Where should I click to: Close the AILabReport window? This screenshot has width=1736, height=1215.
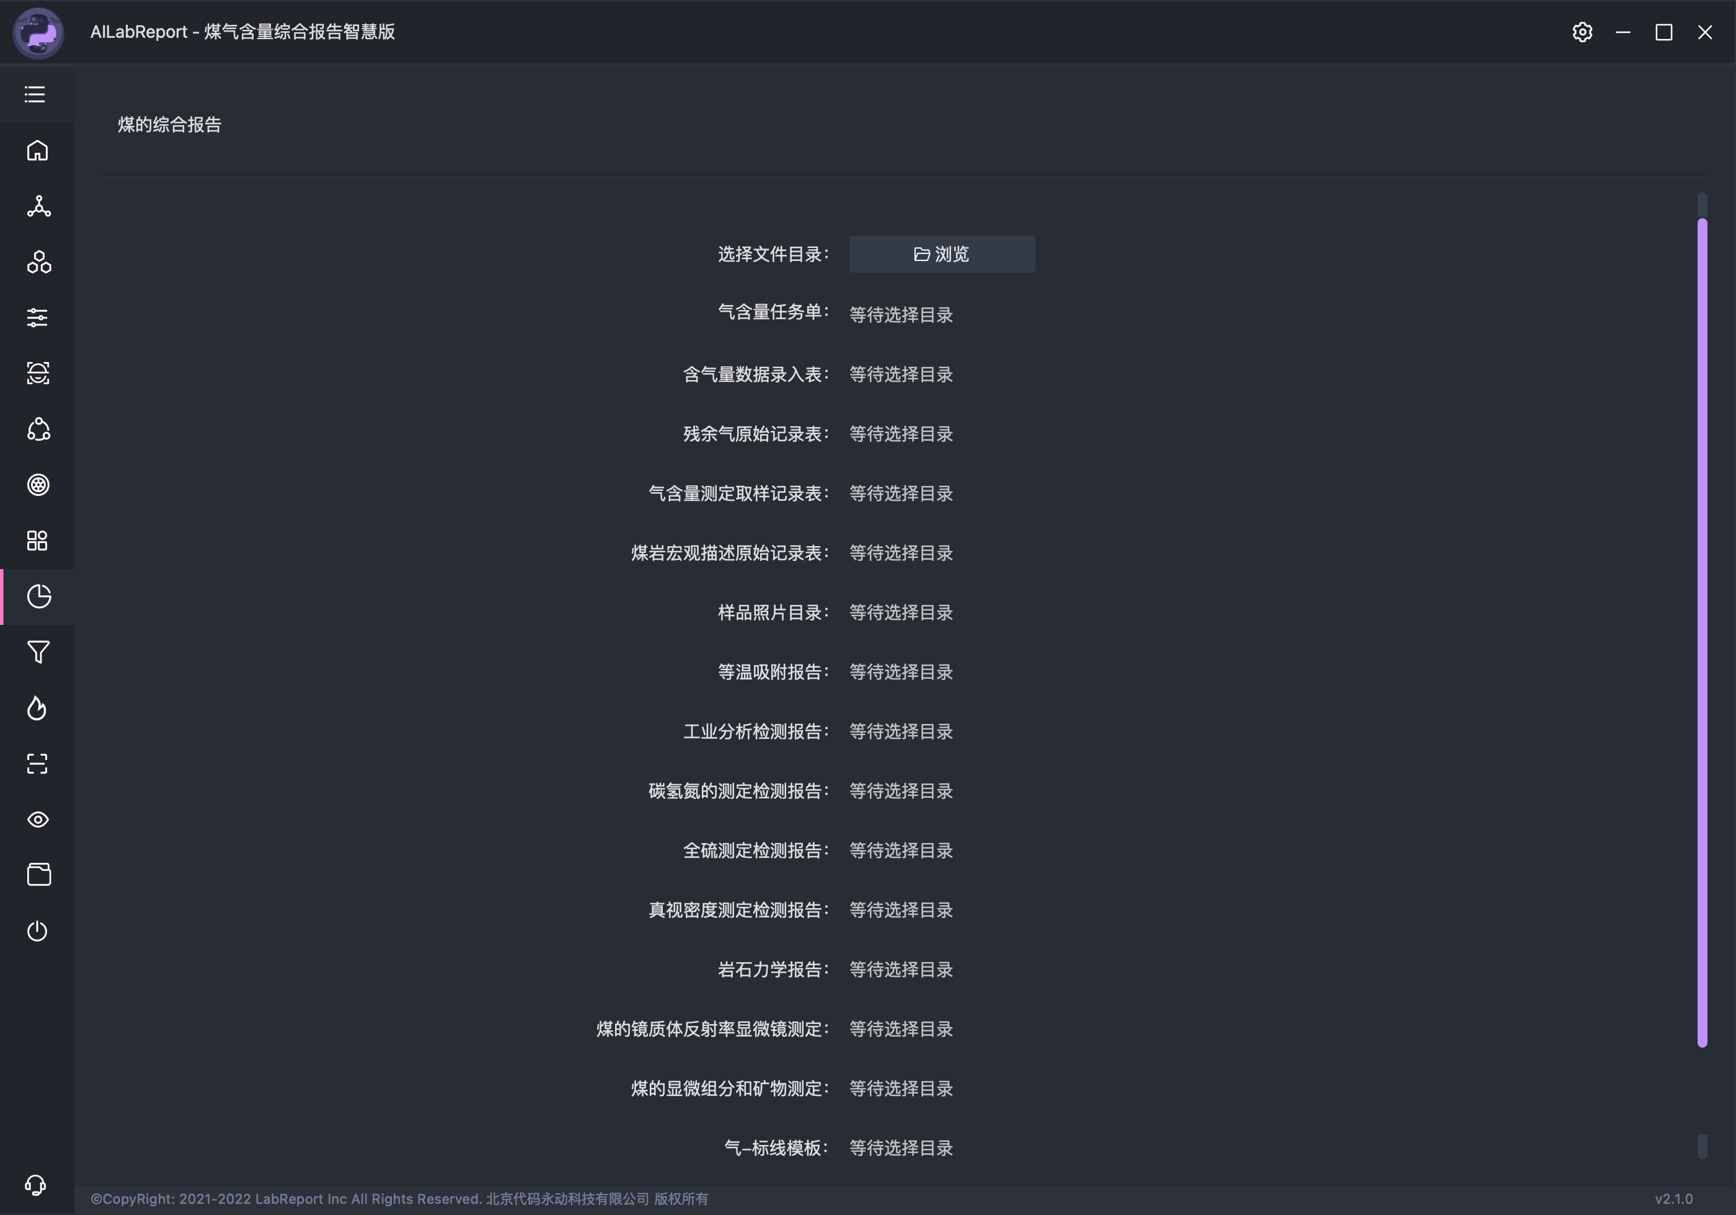[x=1705, y=32]
